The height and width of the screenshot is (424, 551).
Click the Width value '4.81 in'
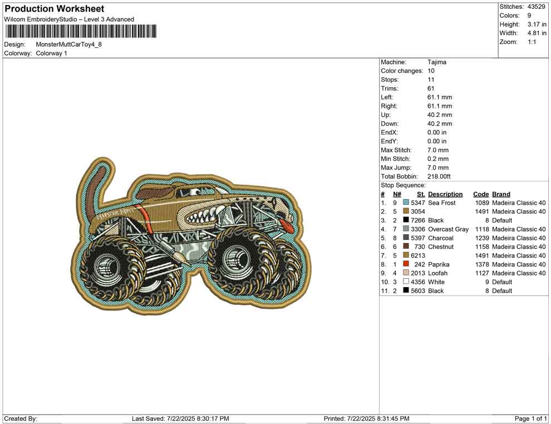[x=537, y=33]
